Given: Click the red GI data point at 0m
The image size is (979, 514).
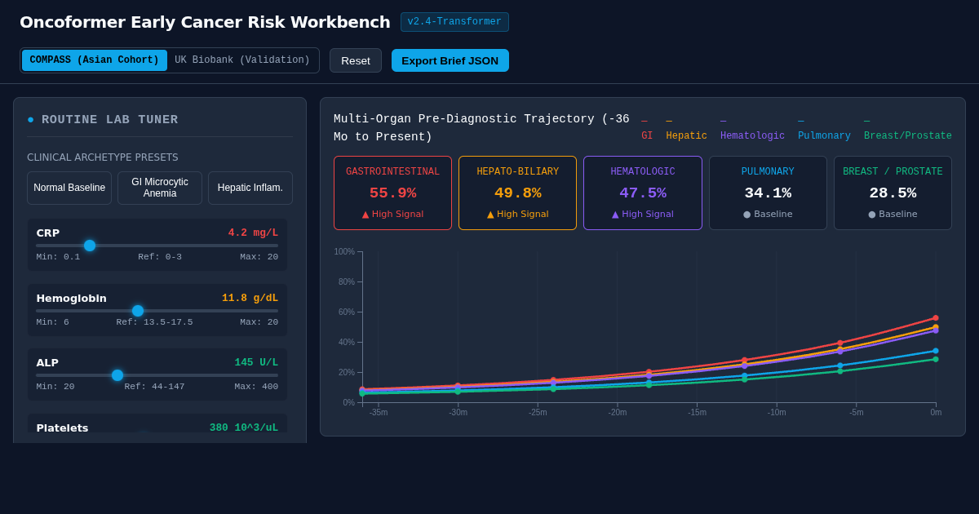Looking at the screenshot, I should pos(936,318).
